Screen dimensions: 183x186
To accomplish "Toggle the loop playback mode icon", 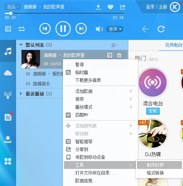I will (21, 29).
